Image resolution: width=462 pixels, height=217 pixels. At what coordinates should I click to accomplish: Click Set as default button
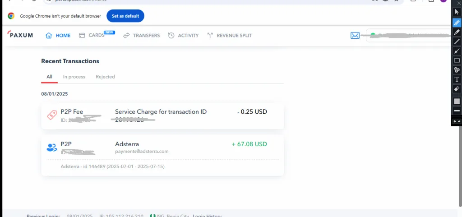click(125, 16)
